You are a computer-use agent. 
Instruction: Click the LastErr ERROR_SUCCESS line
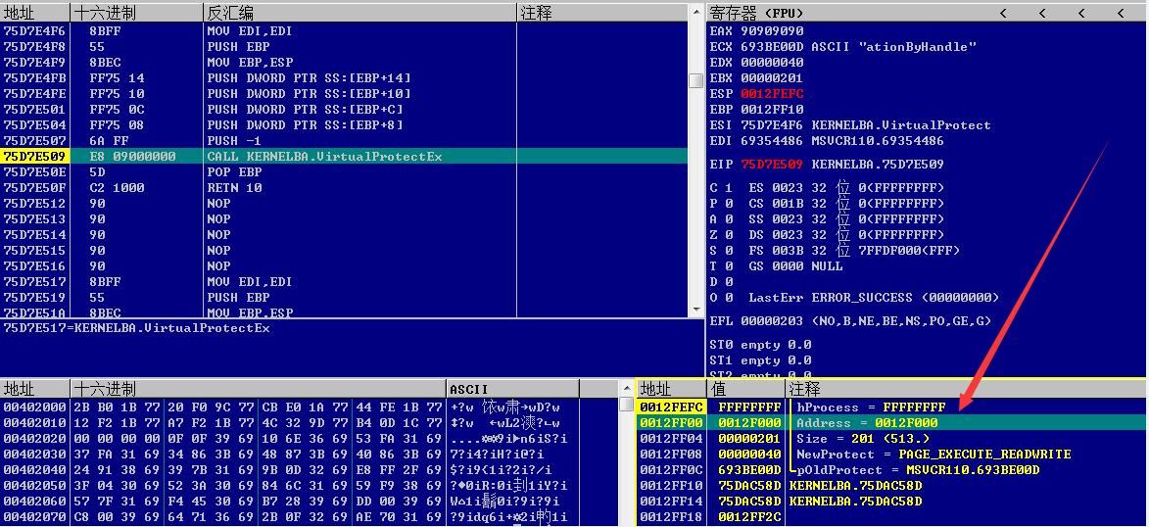tap(874, 298)
